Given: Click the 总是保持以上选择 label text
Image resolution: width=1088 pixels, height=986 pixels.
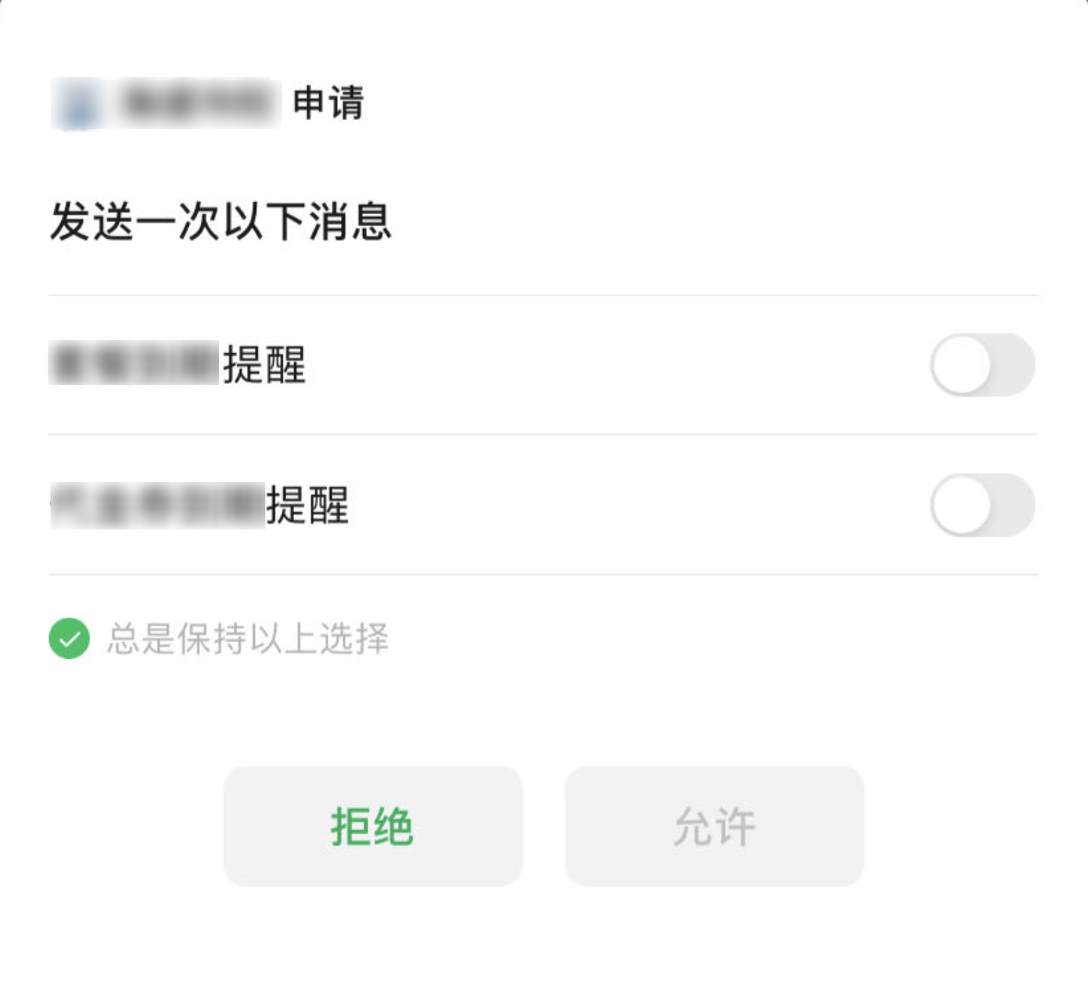Looking at the screenshot, I should [x=248, y=638].
